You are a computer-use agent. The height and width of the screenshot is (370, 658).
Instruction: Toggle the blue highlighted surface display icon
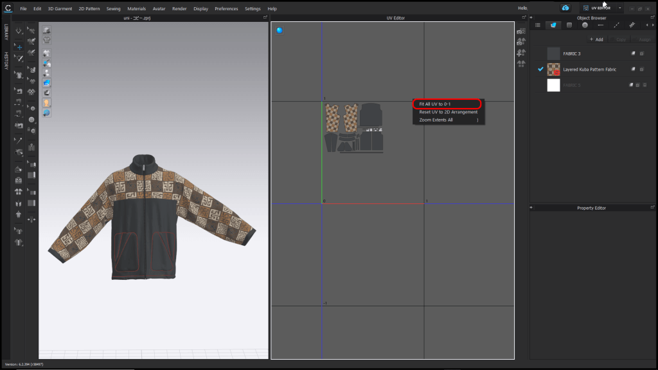point(46,82)
